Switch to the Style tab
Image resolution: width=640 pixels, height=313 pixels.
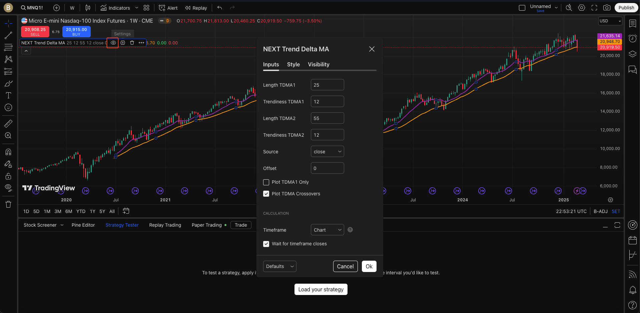(293, 64)
